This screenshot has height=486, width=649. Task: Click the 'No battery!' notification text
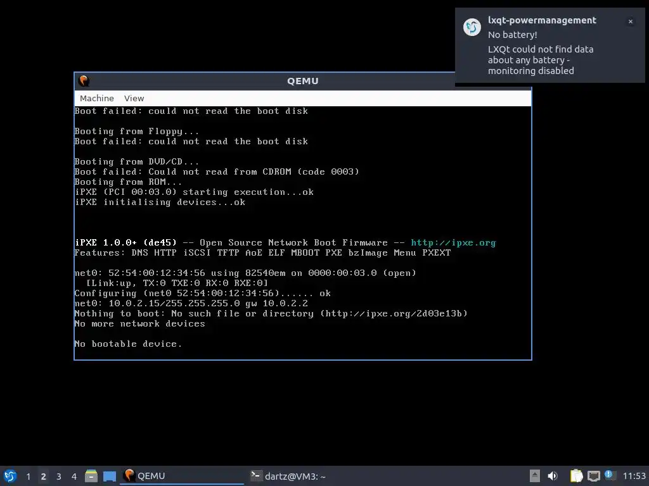point(512,35)
